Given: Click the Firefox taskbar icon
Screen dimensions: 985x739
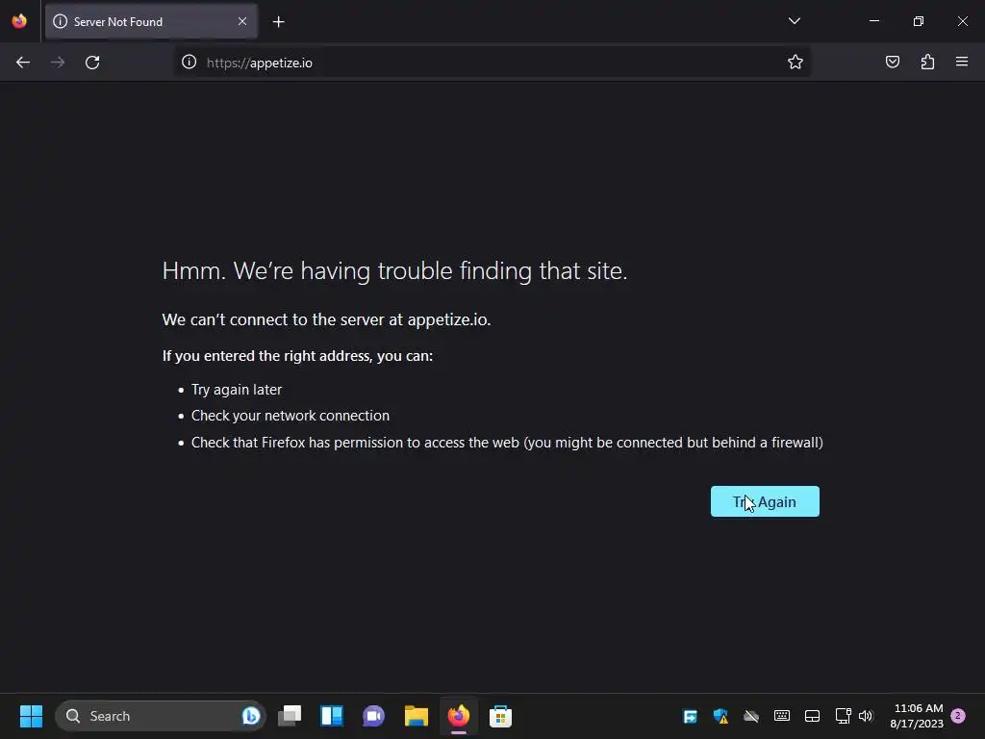Looking at the screenshot, I should tap(459, 716).
